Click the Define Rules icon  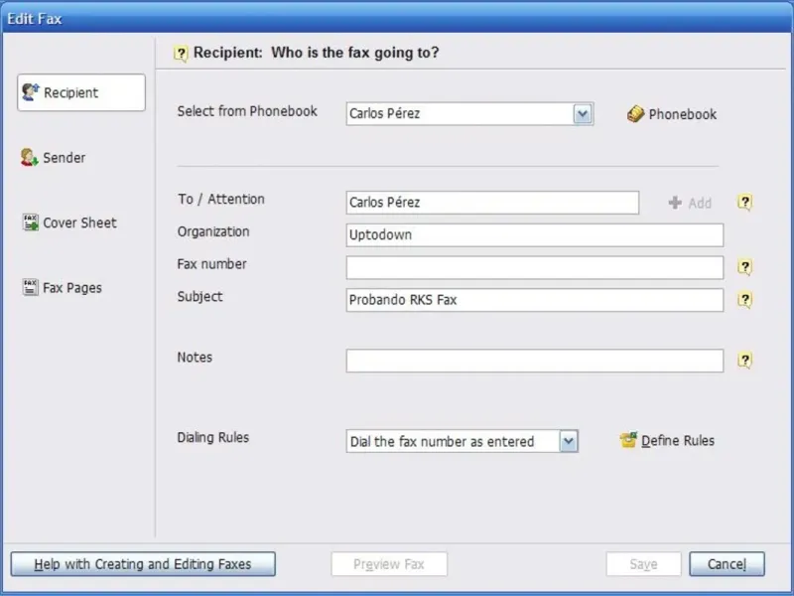pos(628,440)
